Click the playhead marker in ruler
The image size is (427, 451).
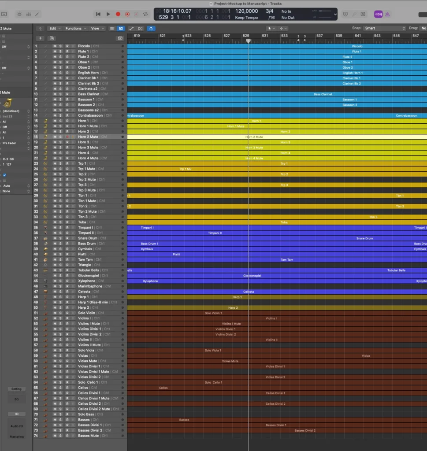[x=248, y=41]
